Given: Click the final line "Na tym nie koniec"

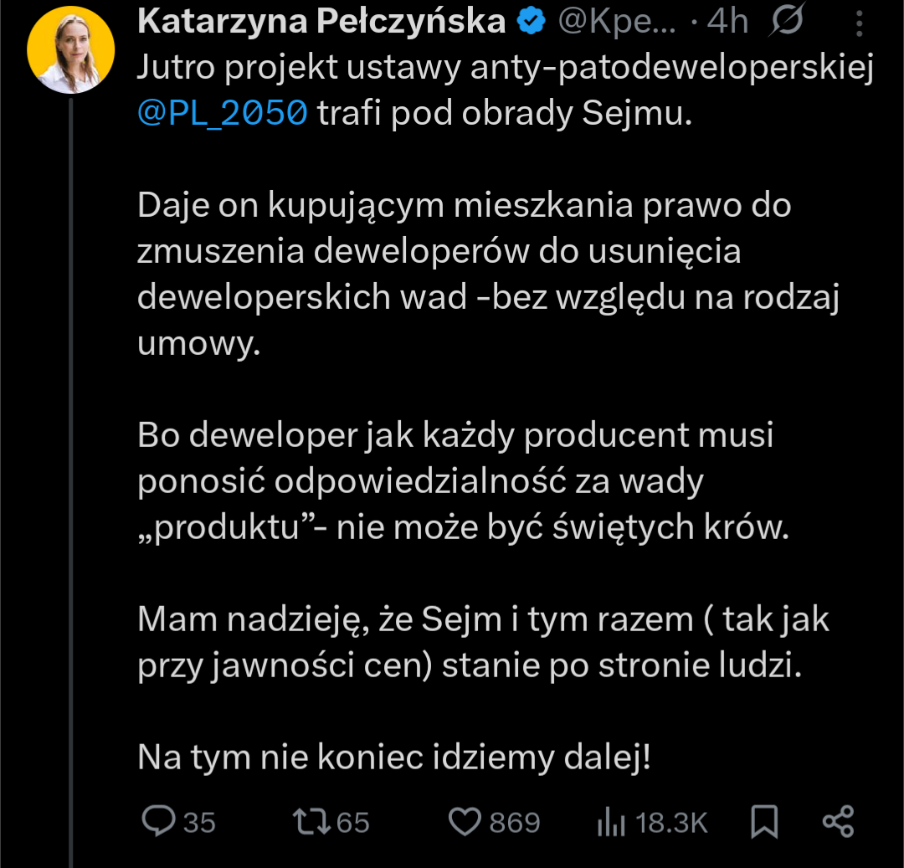Looking at the screenshot, I should (393, 758).
